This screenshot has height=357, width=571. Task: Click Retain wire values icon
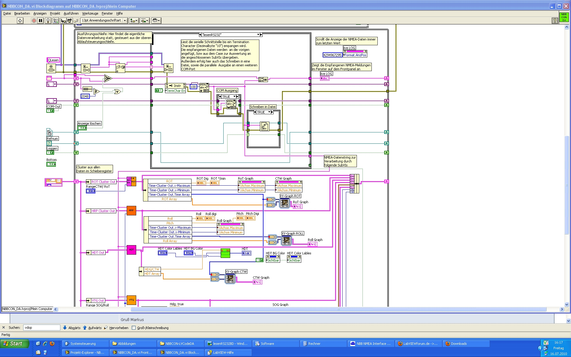coord(56,21)
